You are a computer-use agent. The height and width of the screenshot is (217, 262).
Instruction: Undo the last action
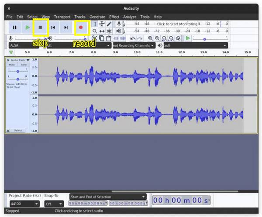pyautogui.click(x=133, y=38)
